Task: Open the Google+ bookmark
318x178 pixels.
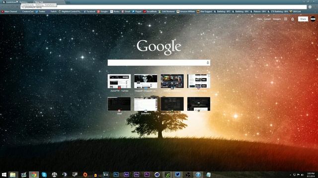Action: [103, 12]
